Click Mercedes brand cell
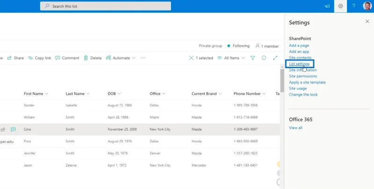Screen dimensions: 374x189 pos(199,165)
